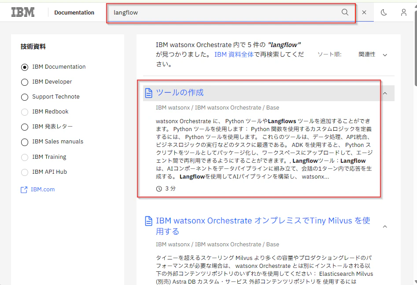Screen dimensions: 417x285
Task: Click the 3 分 reading time text
Action: 170,189
